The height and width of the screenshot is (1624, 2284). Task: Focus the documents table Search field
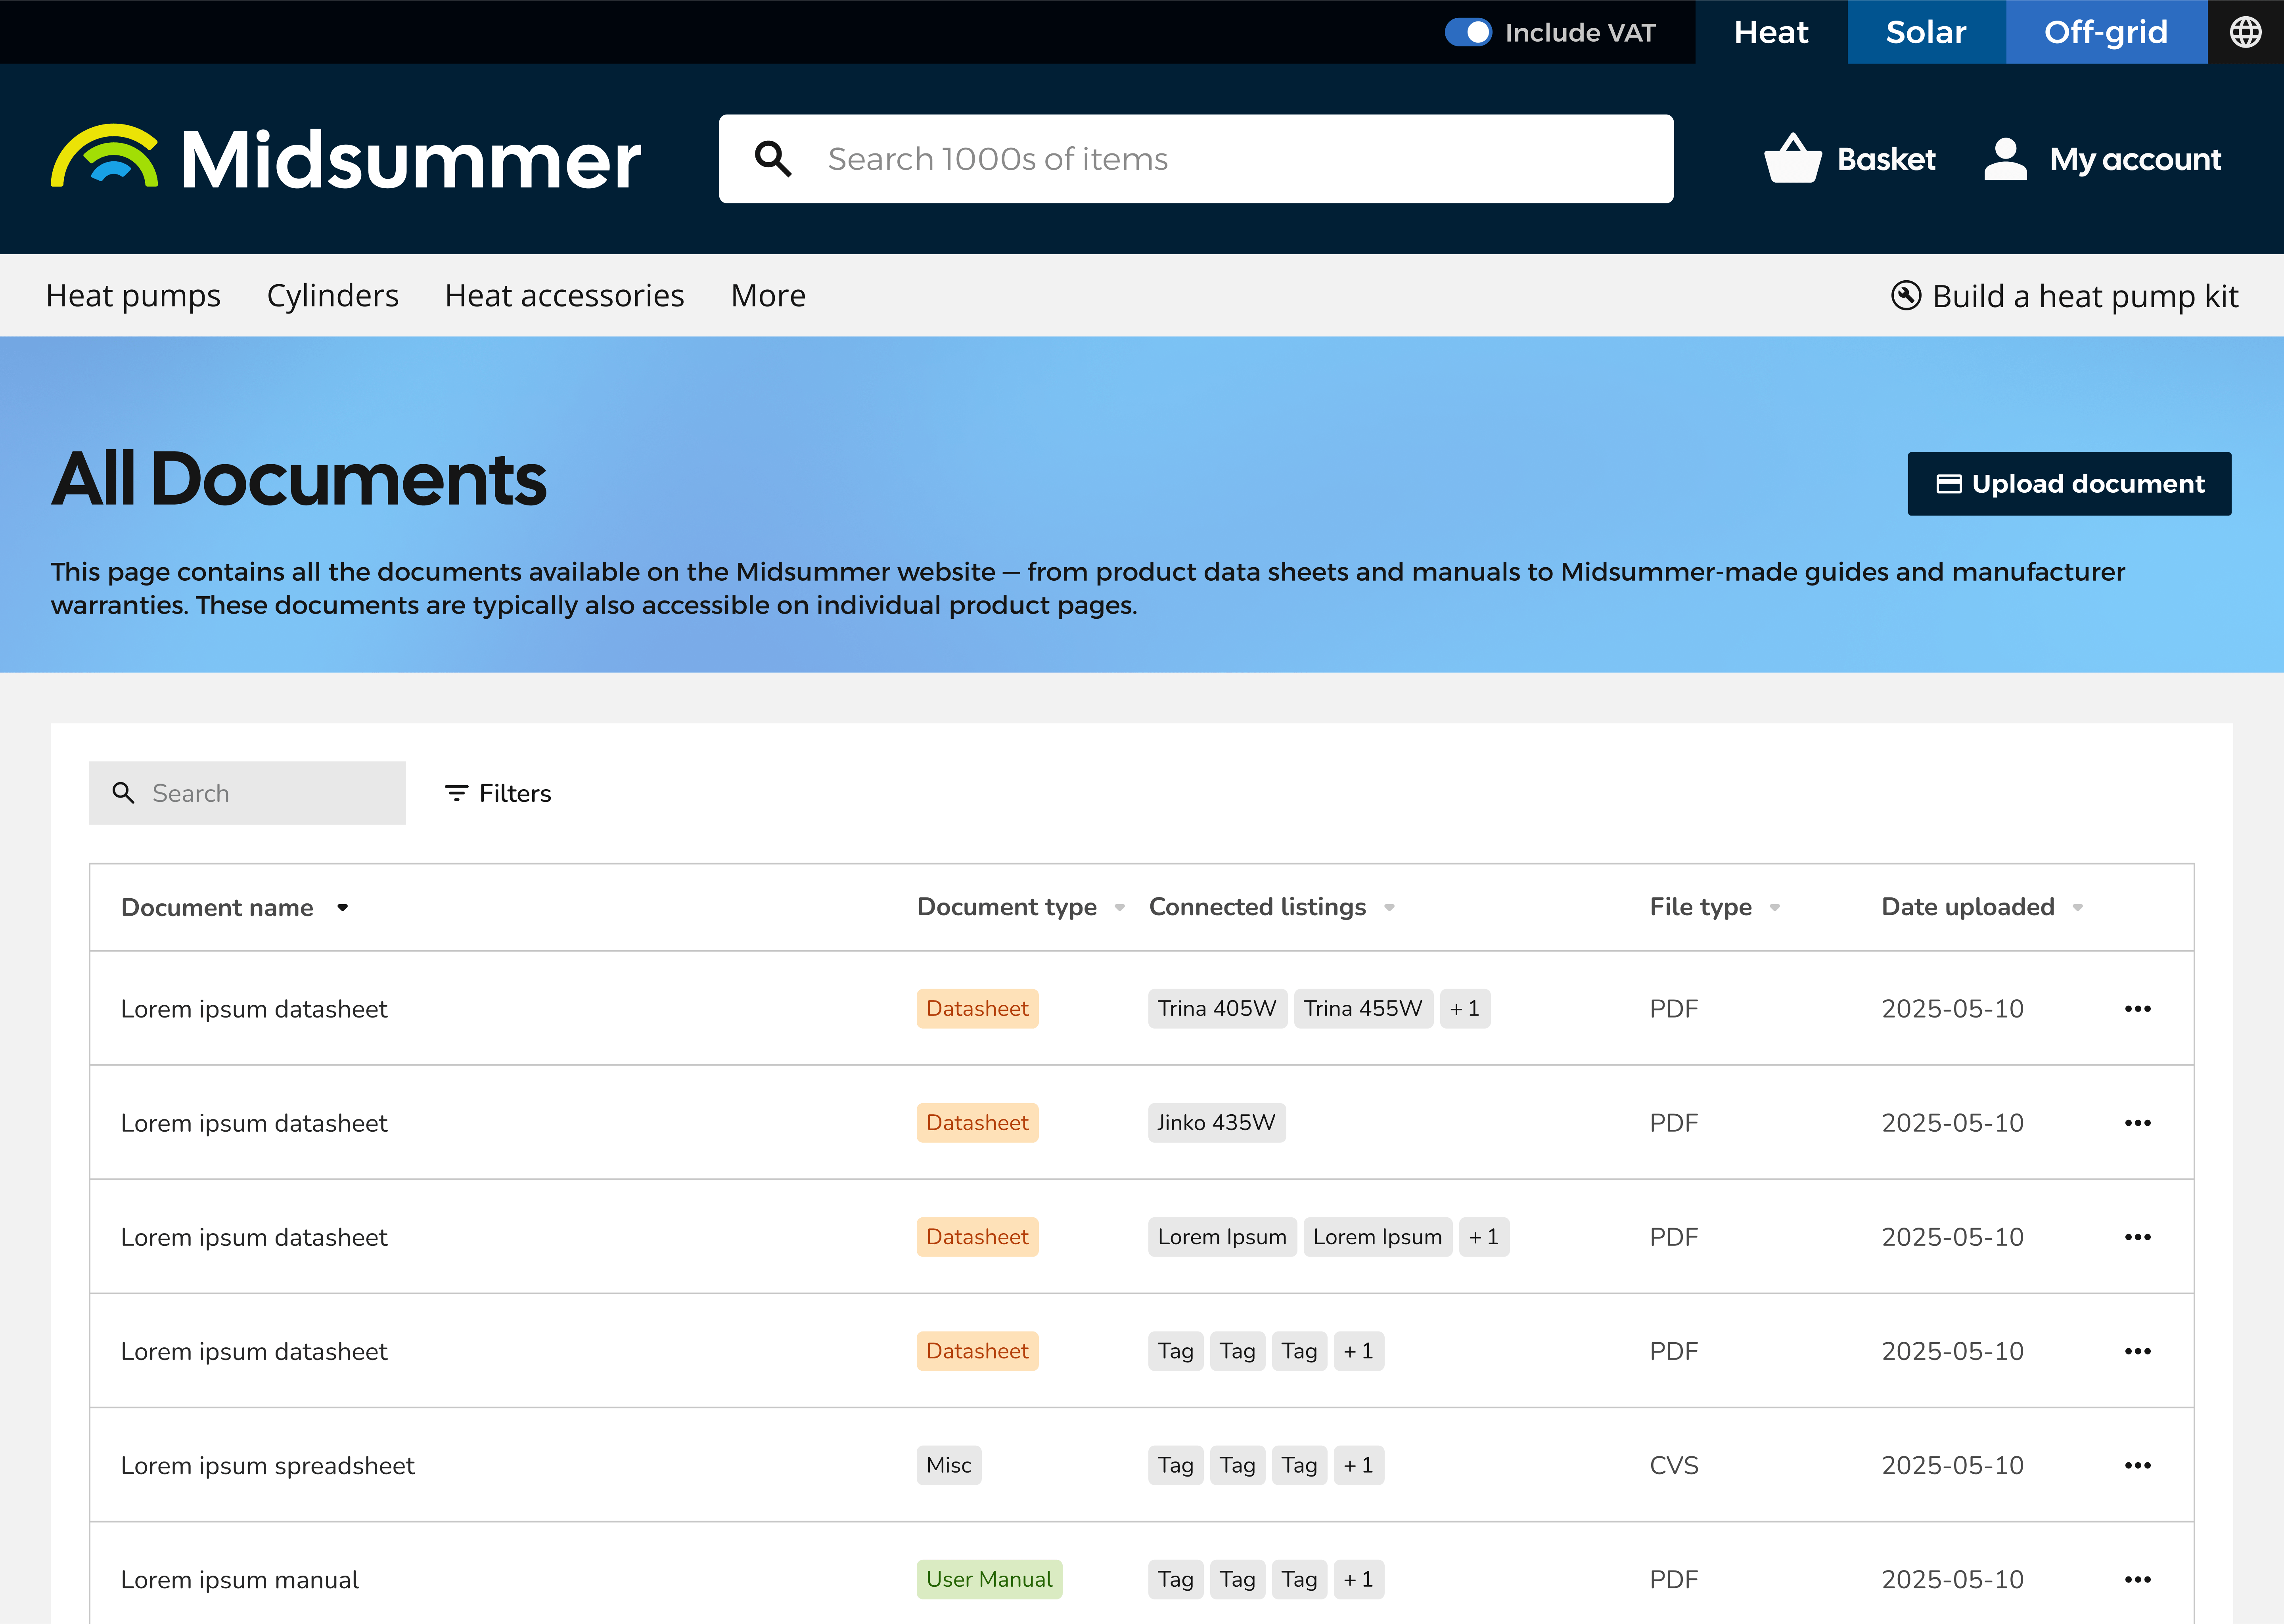point(247,793)
